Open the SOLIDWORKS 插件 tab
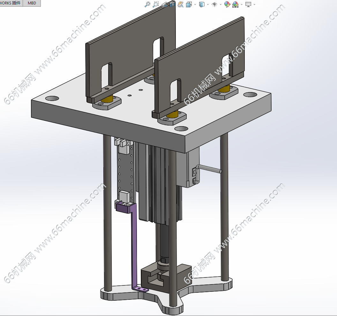Viewport: 337px width, 316px height. click(11, 3)
